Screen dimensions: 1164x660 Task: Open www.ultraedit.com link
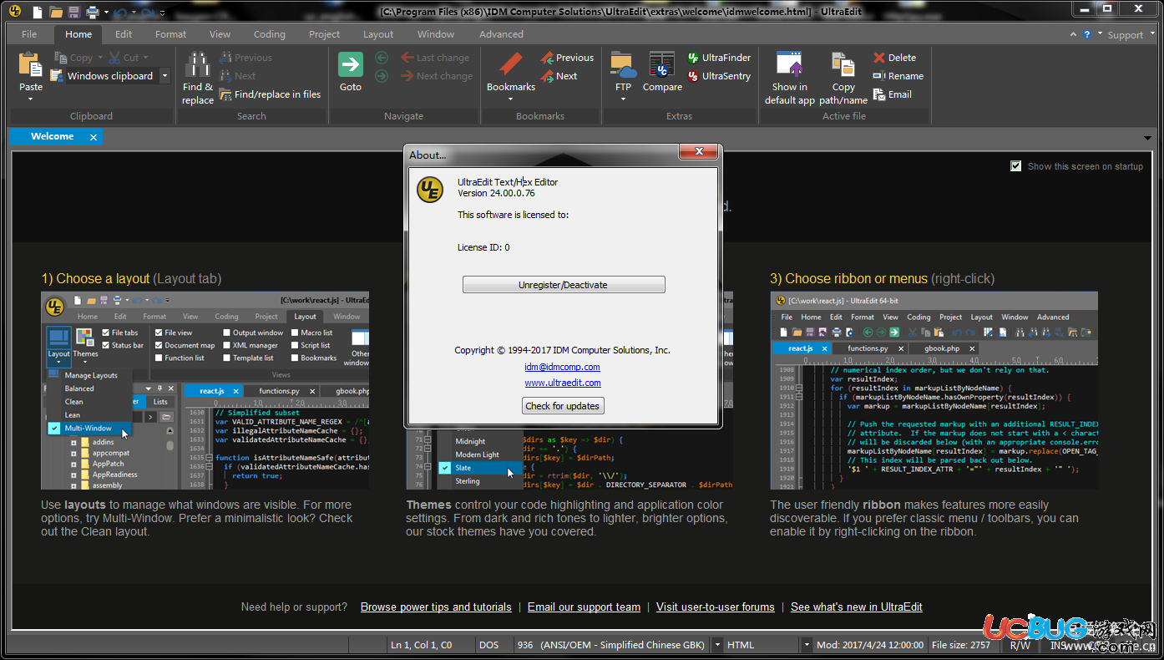click(x=562, y=383)
